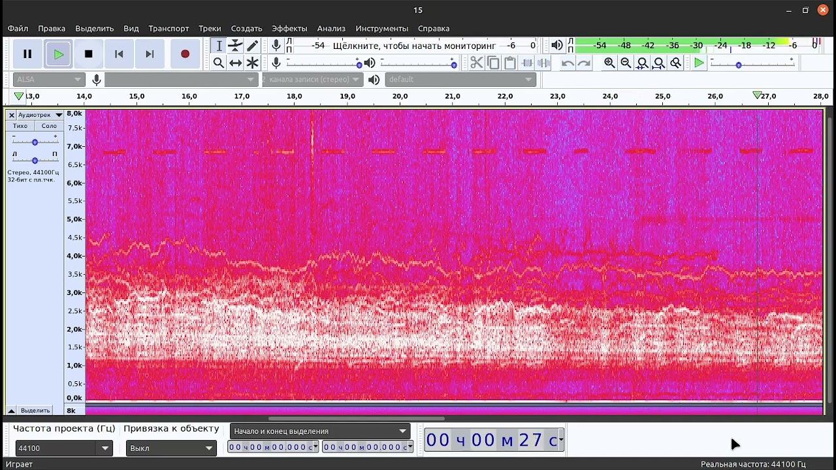The height and width of the screenshot is (470, 836).
Task: Trim audio outside the selection
Action: click(x=526, y=63)
